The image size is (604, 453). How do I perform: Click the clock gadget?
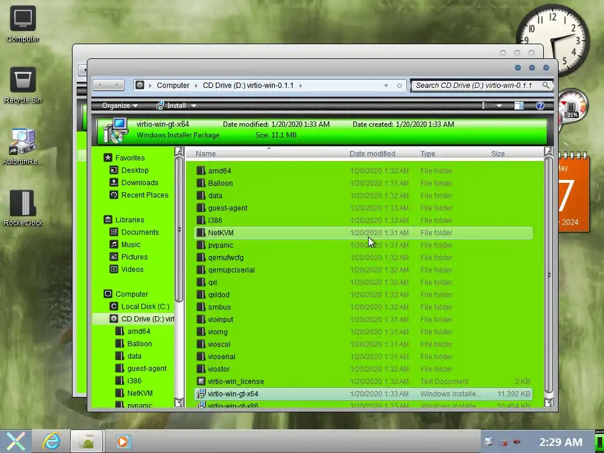[x=553, y=40]
